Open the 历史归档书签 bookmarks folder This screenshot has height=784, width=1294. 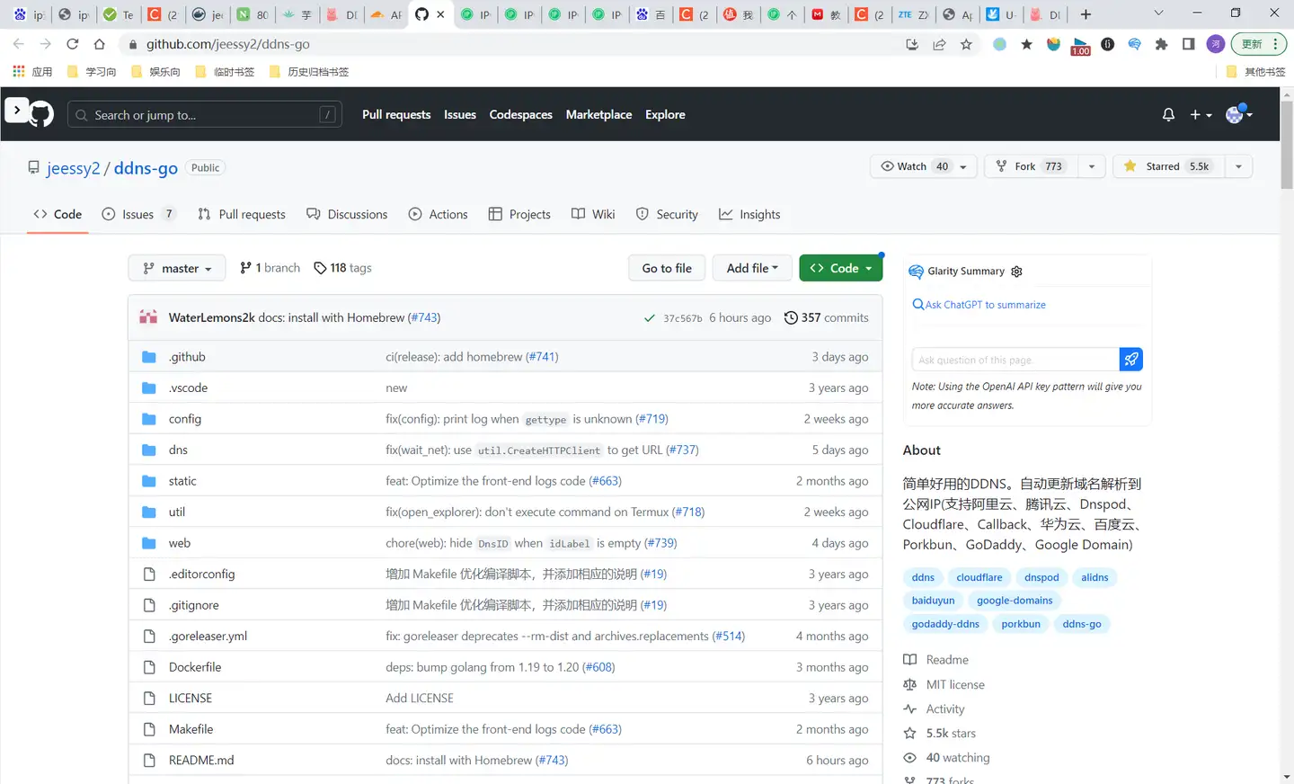[x=309, y=72]
